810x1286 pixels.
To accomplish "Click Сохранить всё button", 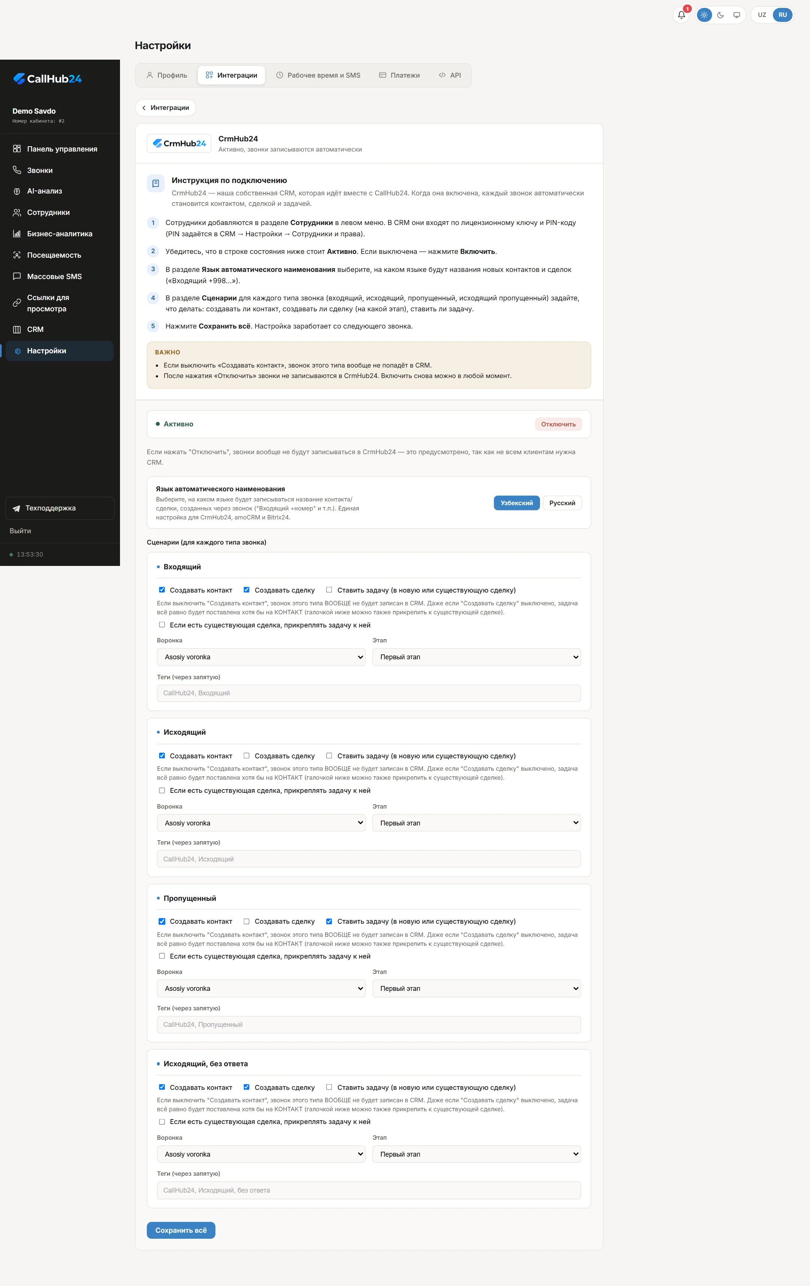I will point(181,1230).
